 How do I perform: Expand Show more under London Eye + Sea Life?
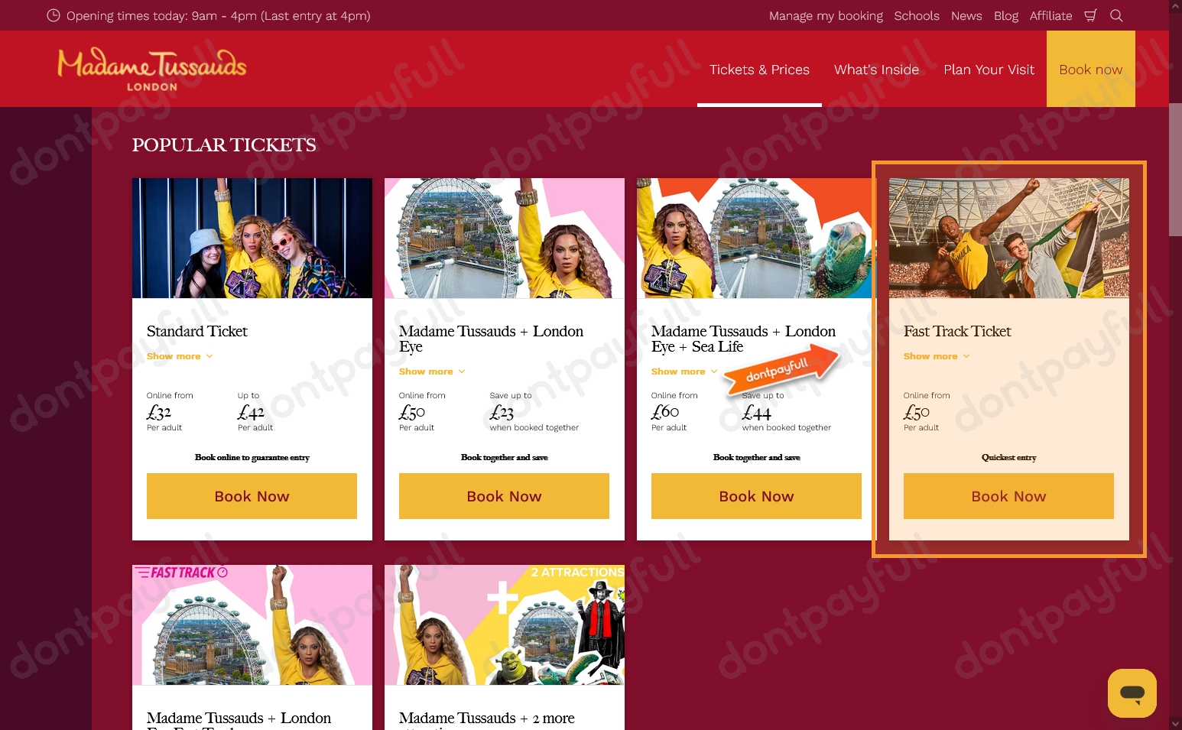coord(684,371)
